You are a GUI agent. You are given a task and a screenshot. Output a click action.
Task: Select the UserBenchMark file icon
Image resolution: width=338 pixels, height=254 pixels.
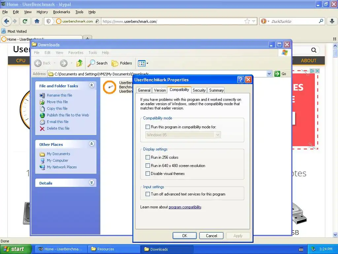click(x=110, y=87)
